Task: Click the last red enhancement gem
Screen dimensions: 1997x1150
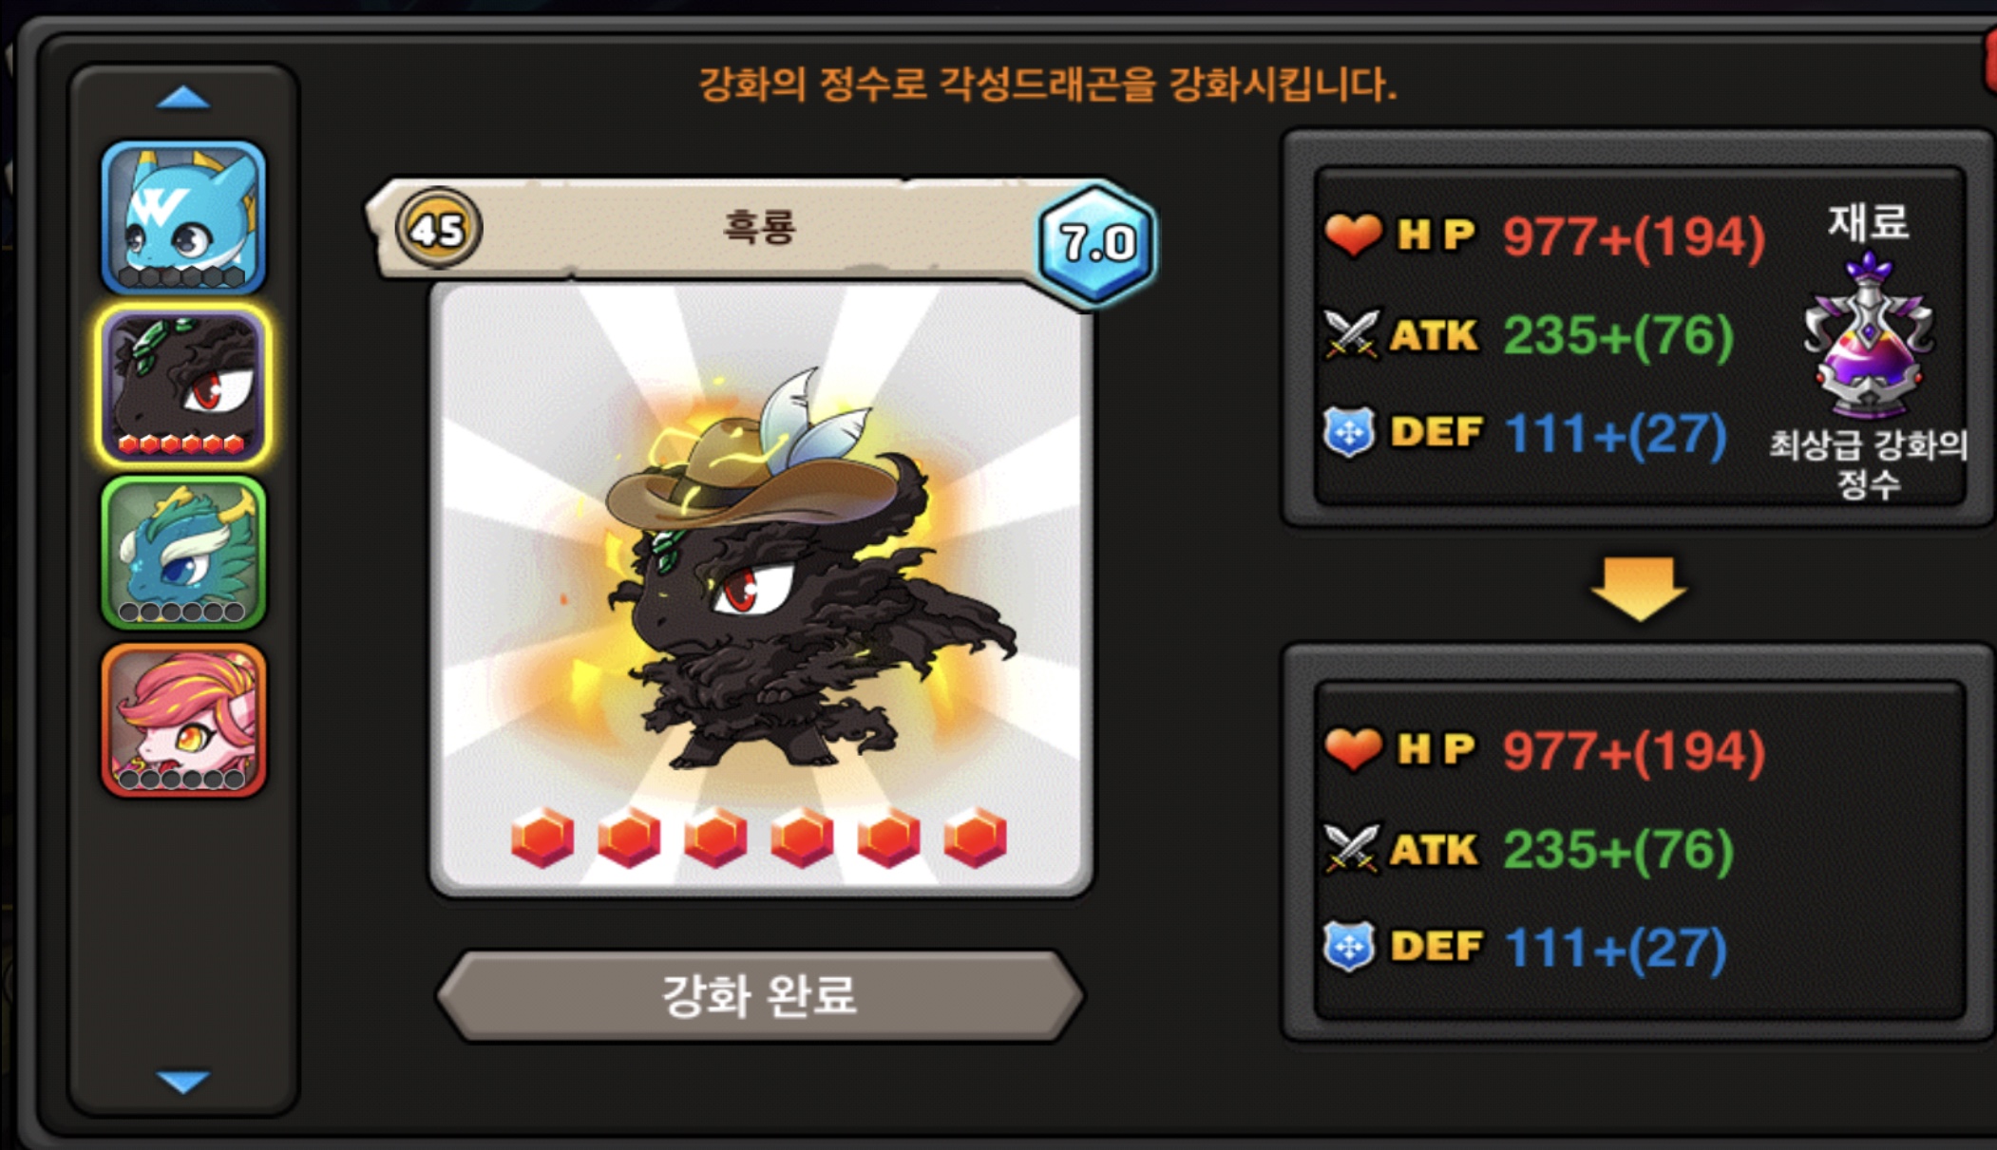Action: pos(975,838)
